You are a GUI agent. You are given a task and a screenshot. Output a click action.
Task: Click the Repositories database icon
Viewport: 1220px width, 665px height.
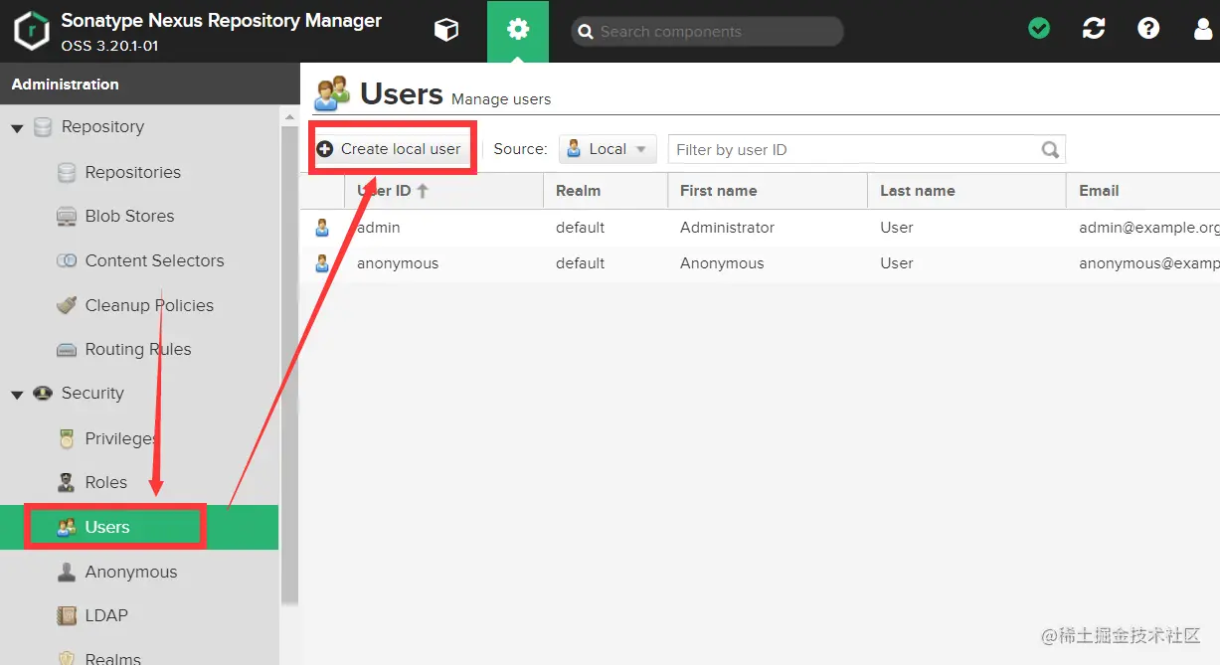(x=67, y=173)
